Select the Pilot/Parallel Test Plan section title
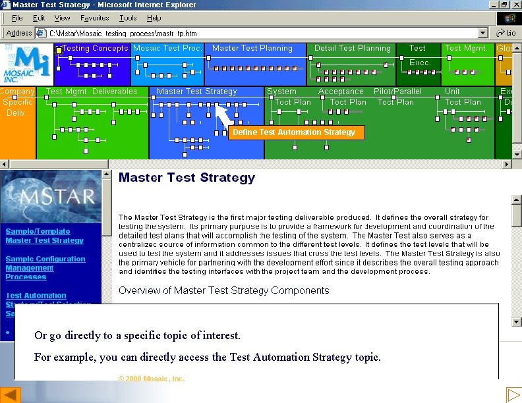 point(397,97)
